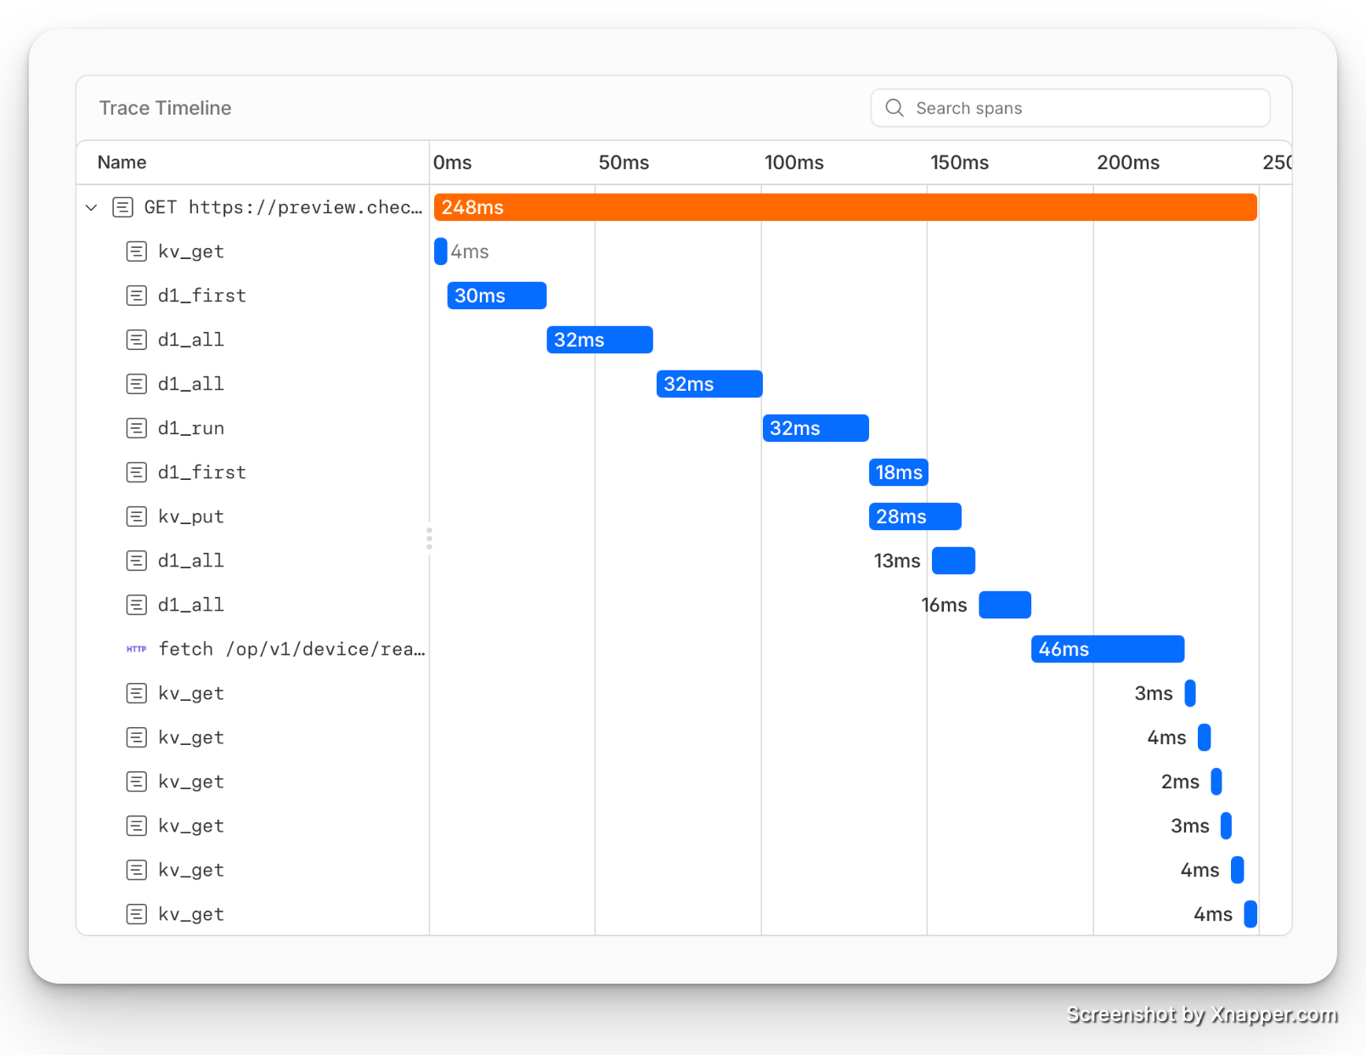Click the search magnifier icon

tap(895, 108)
